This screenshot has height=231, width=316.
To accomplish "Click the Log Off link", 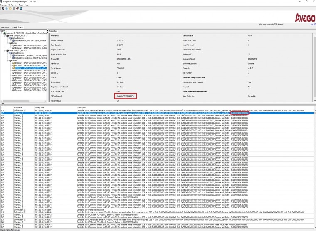I will click(313, 24).
